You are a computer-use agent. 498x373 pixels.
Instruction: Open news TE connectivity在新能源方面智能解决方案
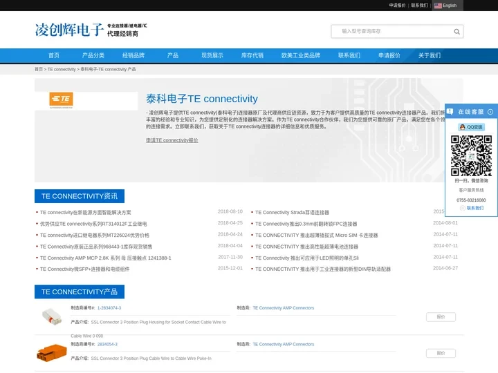point(86,213)
